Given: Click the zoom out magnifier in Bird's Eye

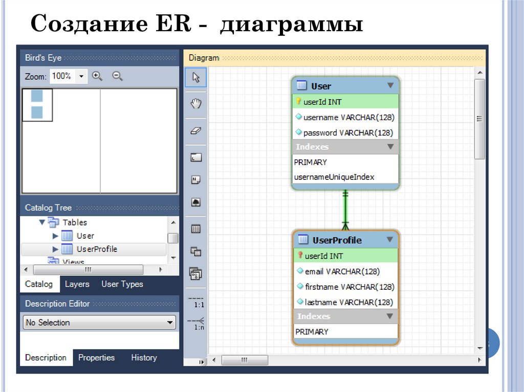Looking at the screenshot, I should pyautogui.click(x=117, y=76).
